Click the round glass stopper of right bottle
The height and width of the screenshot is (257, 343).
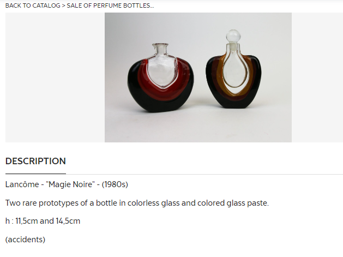(233, 36)
